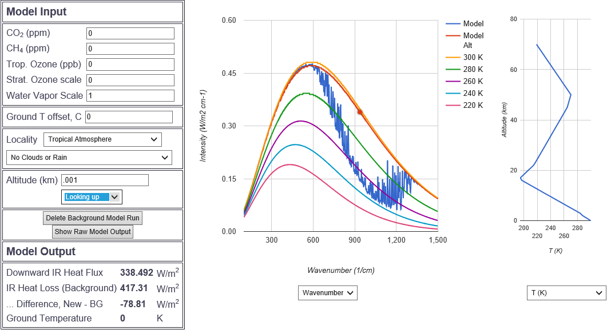Click the CO₂ (ppm) input field
The width and height of the screenshot is (607, 330).
tap(130, 34)
